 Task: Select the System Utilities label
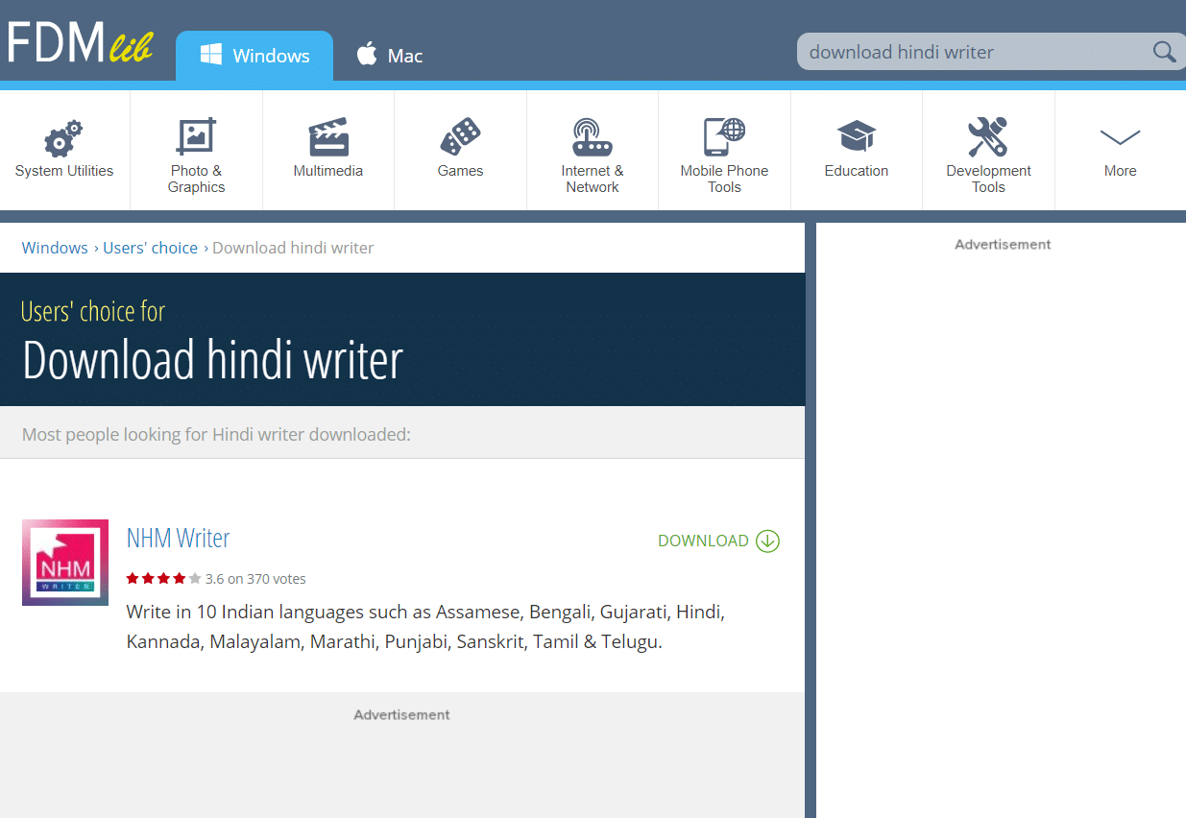pyautogui.click(x=64, y=171)
